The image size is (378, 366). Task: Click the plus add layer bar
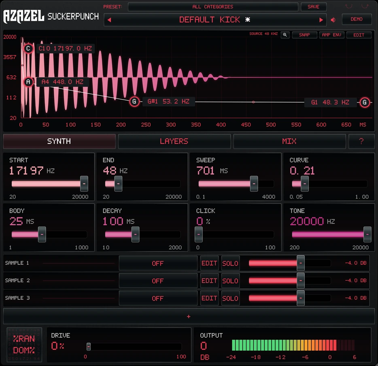coord(189,316)
